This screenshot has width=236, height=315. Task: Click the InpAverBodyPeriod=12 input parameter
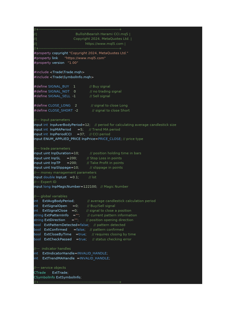point(70,125)
